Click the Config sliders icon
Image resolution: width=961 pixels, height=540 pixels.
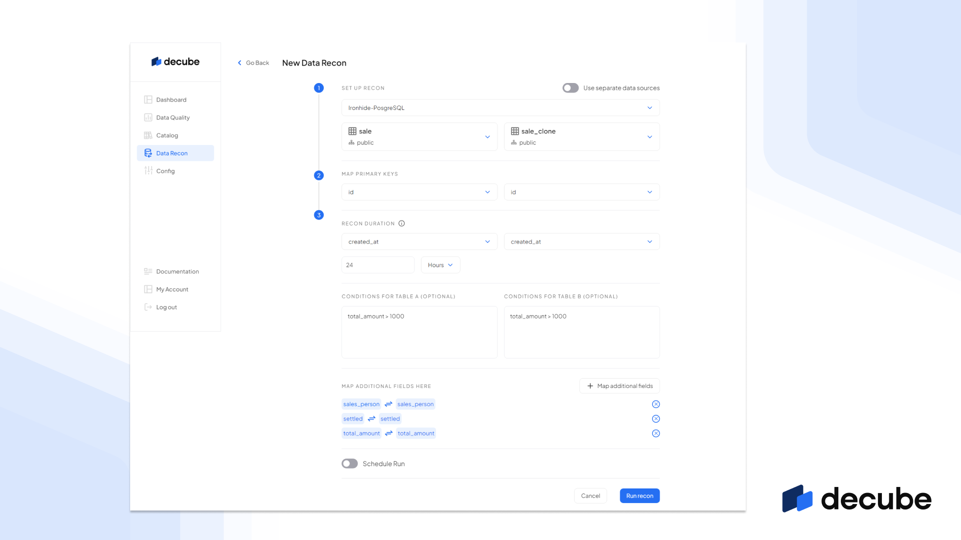(148, 171)
